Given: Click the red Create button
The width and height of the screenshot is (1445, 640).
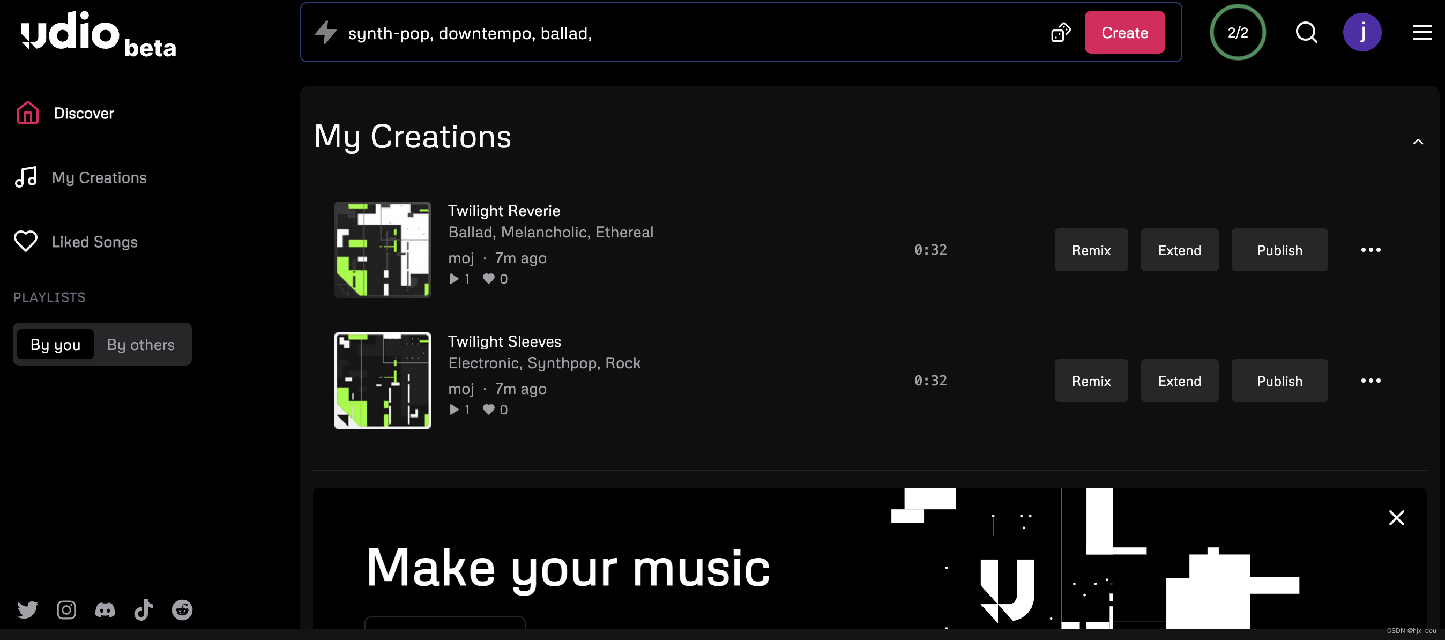Looking at the screenshot, I should point(1124,33).
